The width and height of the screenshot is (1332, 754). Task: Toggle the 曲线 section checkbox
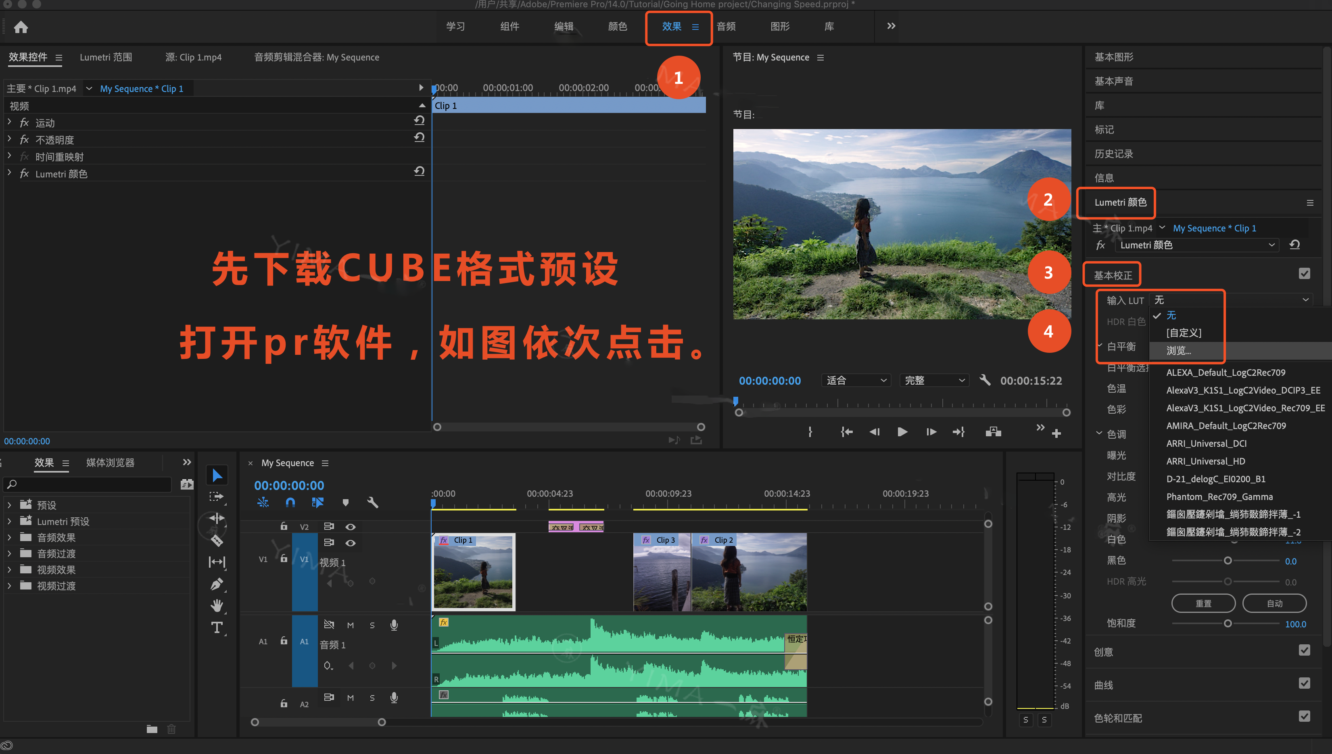click(x=1304, y=683)
